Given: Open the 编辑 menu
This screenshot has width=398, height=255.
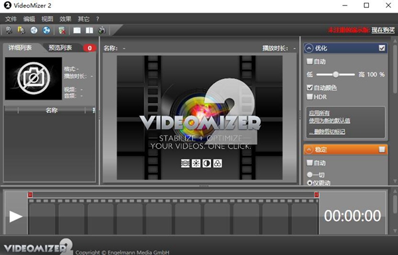Looking at the screenshot, I should pyautogui.click(x=29, y=19).
